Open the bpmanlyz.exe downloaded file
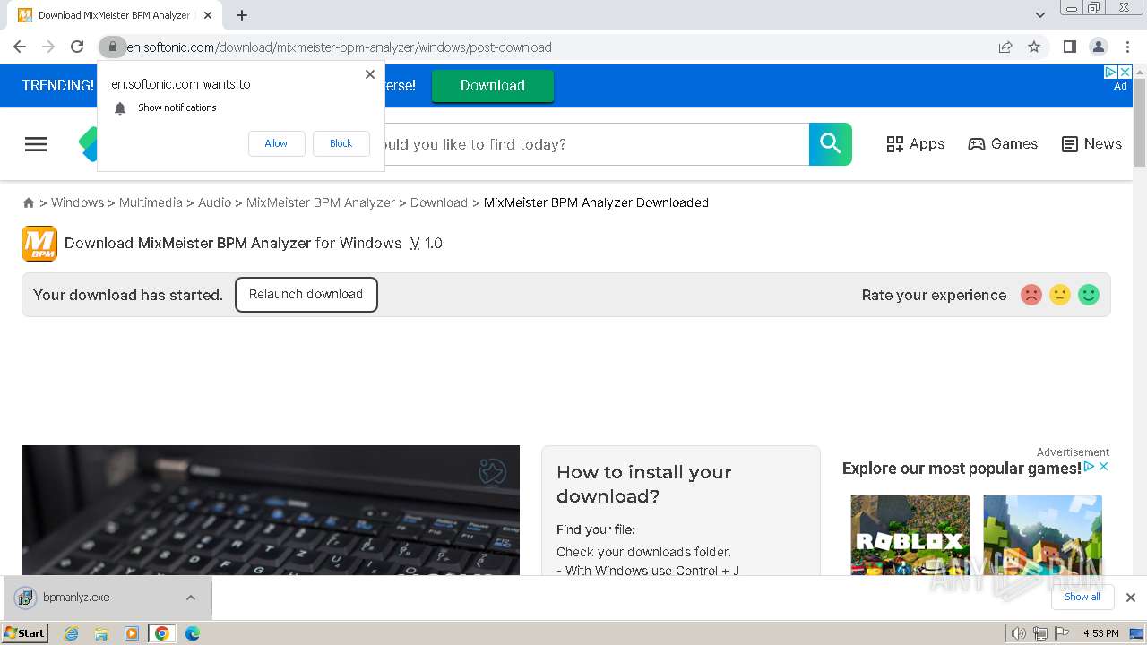1147x645 pixels. (76, 598)
